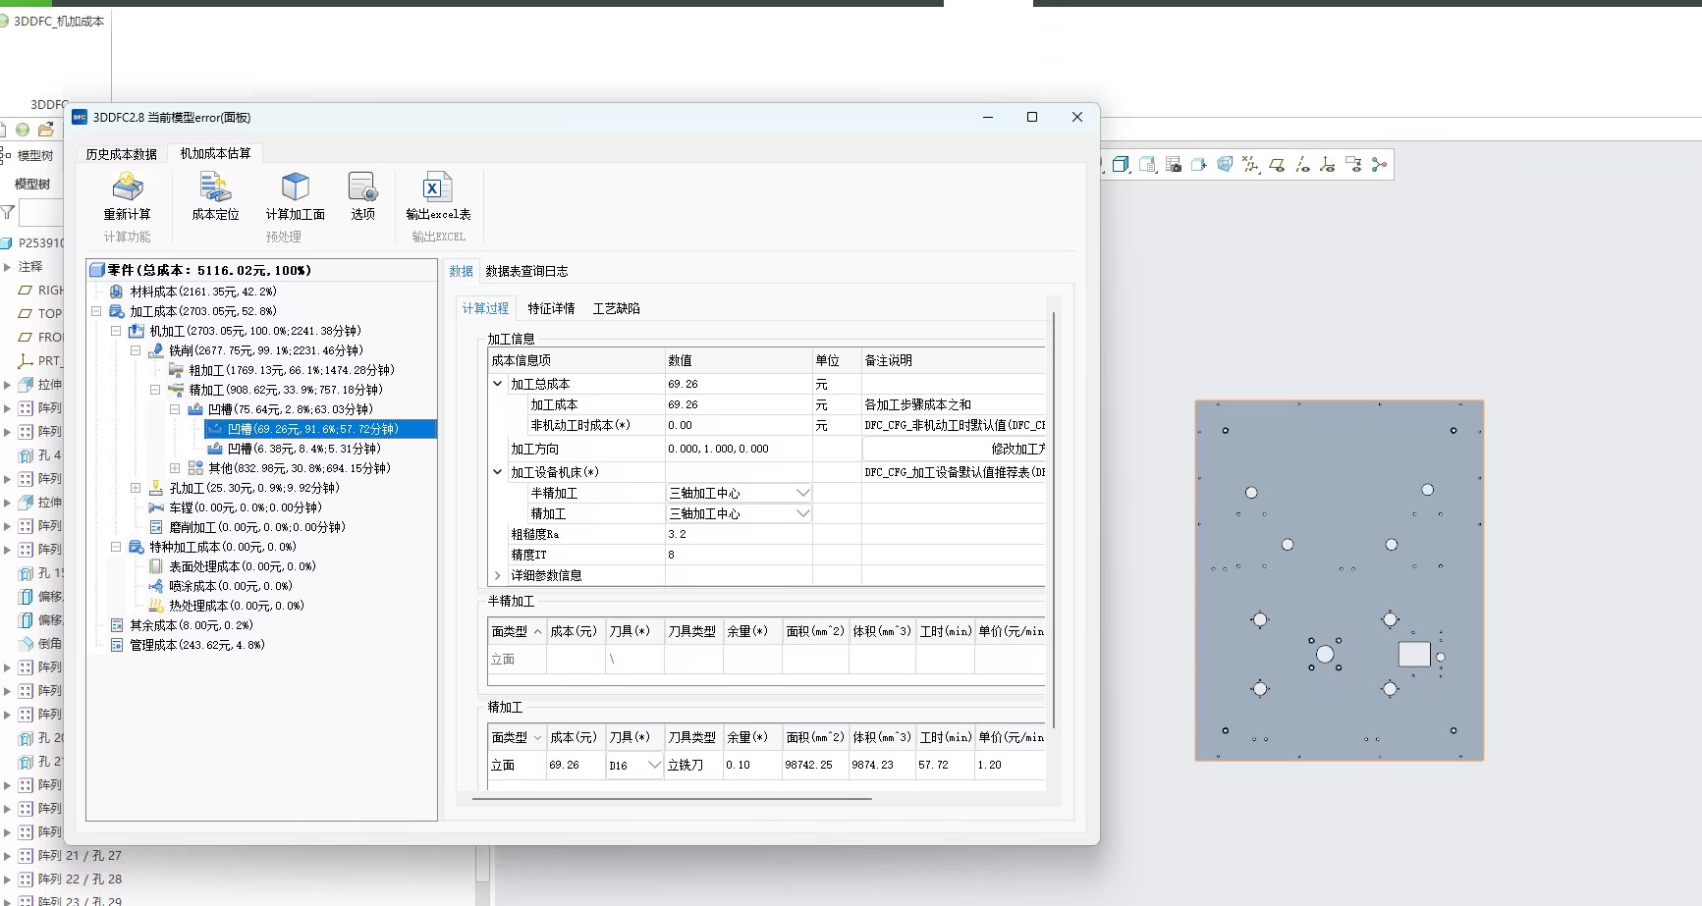
Task: Open the 选项 options icon
Action: pyautogui.click(x=362, y=187)
